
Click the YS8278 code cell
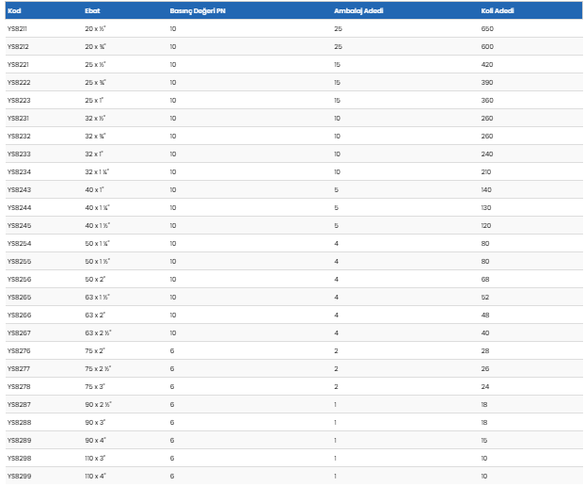[18, 386]
